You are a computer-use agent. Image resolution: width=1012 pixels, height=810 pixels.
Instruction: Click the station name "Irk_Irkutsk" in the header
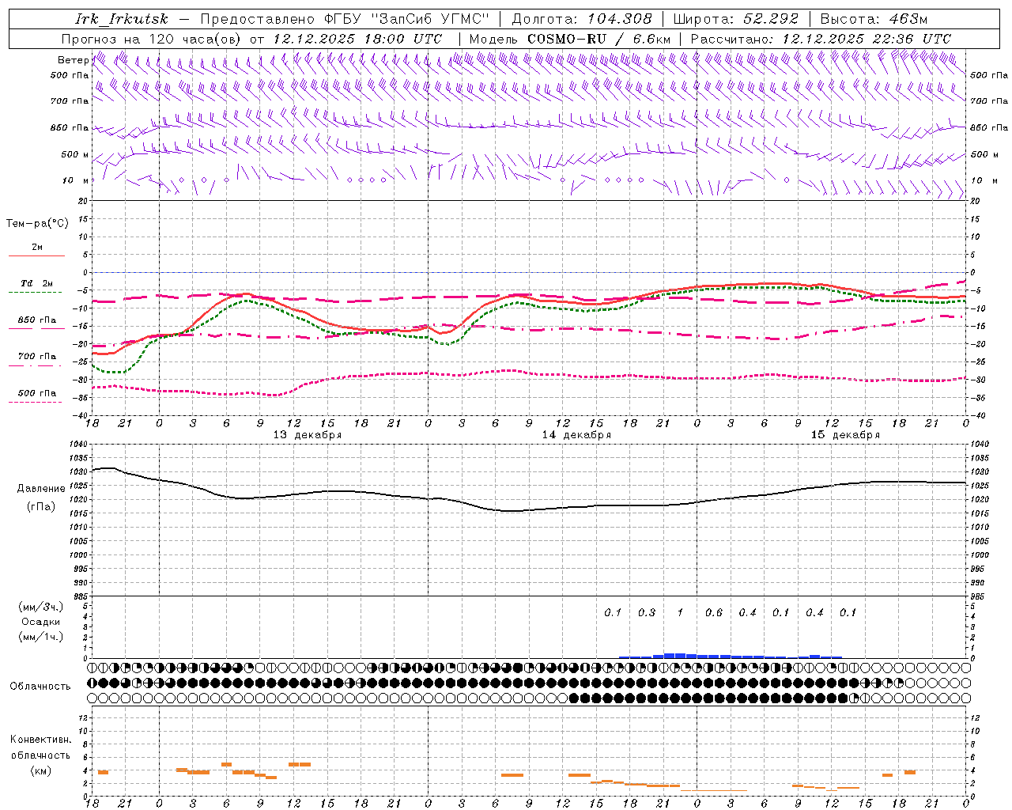pos(122,19)
